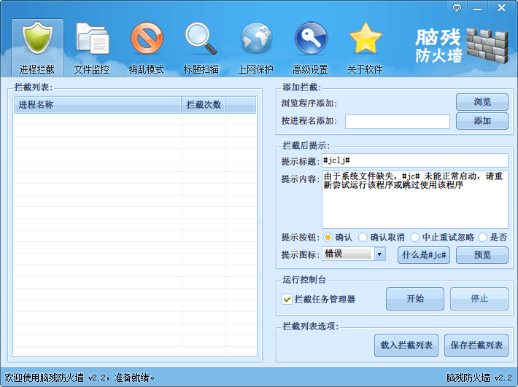The image size is (518, 387).
Task: Select the 捣乱模式 prohibition icon
Action: point(147,48)
